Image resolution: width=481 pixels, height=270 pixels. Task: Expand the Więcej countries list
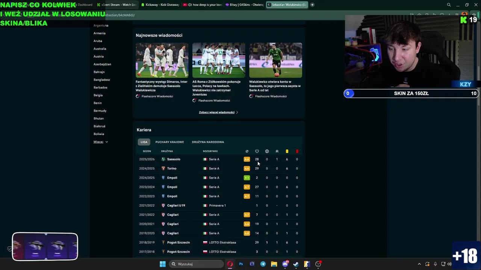pyautogui.click(x=100, y=142)
